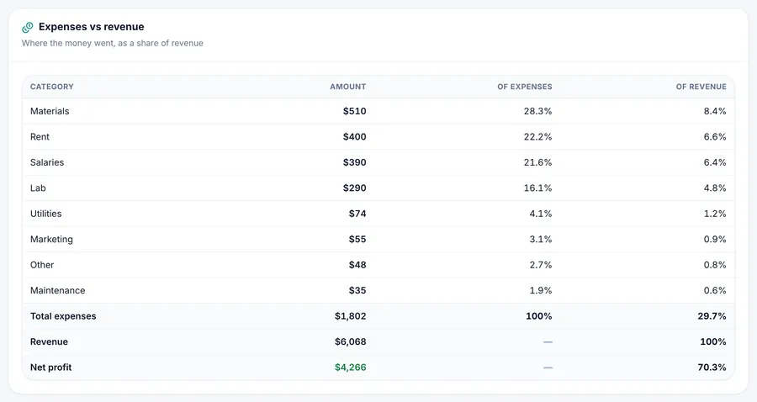Click Lab share of expenses 16.1%
The height and width of the screenshot is (402, 757).
click(x=537, y=188)
